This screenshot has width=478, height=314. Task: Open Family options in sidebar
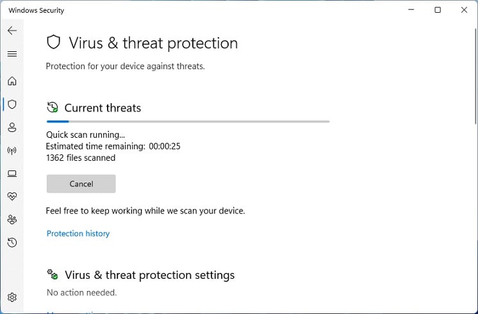(12, 219)
